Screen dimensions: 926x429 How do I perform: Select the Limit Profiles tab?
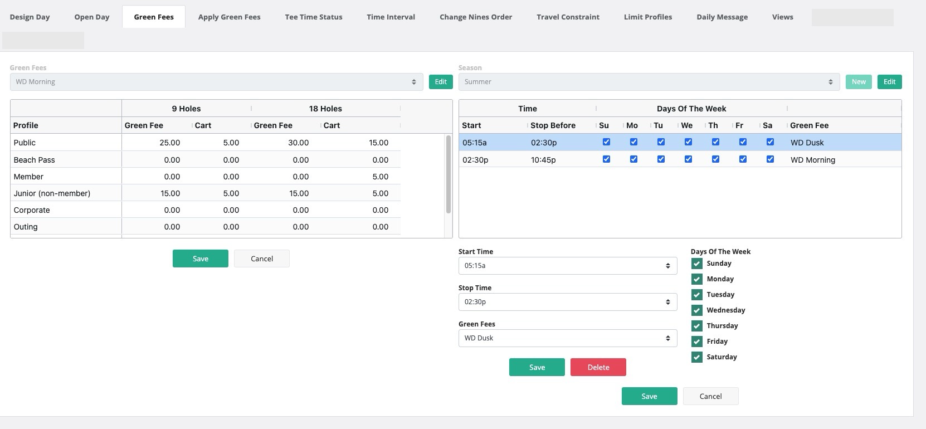648,17
